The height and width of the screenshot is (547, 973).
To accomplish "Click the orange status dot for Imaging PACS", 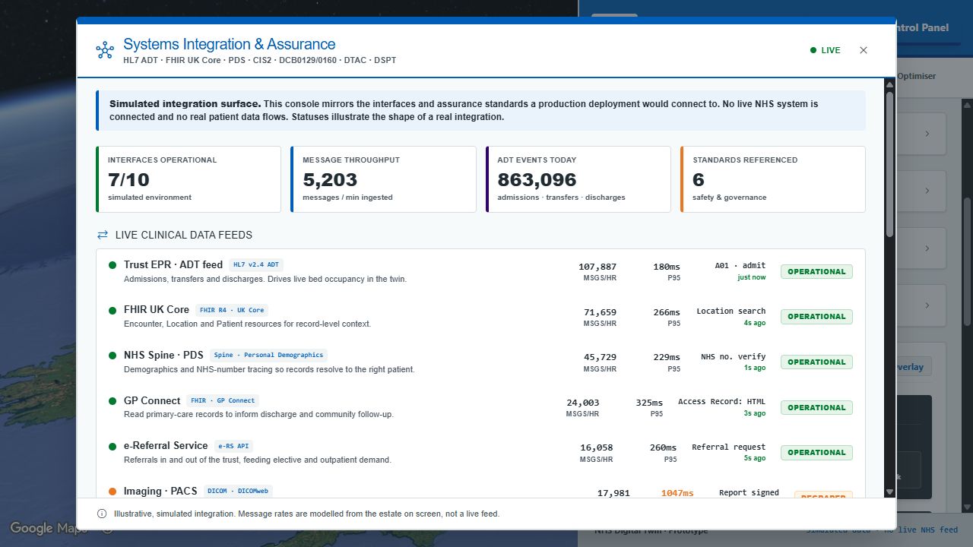I will click(113, 492).
